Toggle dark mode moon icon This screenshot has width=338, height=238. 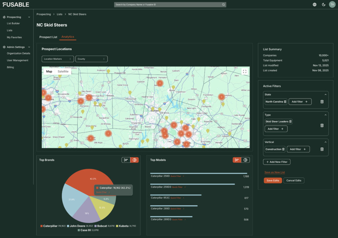pyautogui.click(x=323, y=5)
